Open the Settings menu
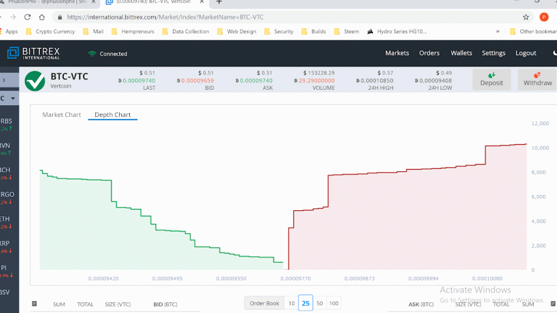Viewport: 557px width, 313px height. [493, 53]
